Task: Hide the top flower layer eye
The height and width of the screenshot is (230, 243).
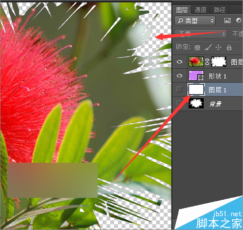Action: click(x=179, y=62)
